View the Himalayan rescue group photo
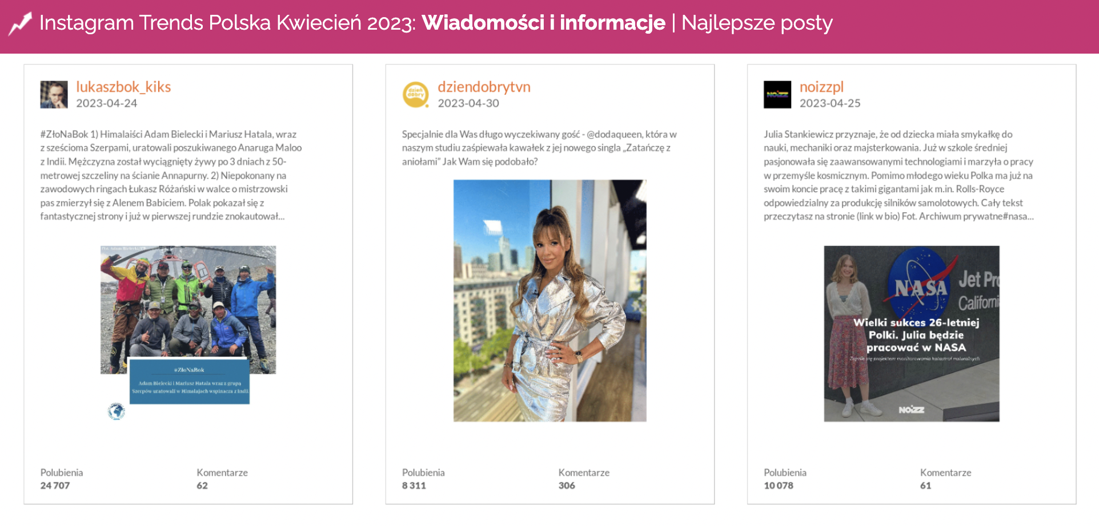This screenshot has width=1099, height=526. 188,310
